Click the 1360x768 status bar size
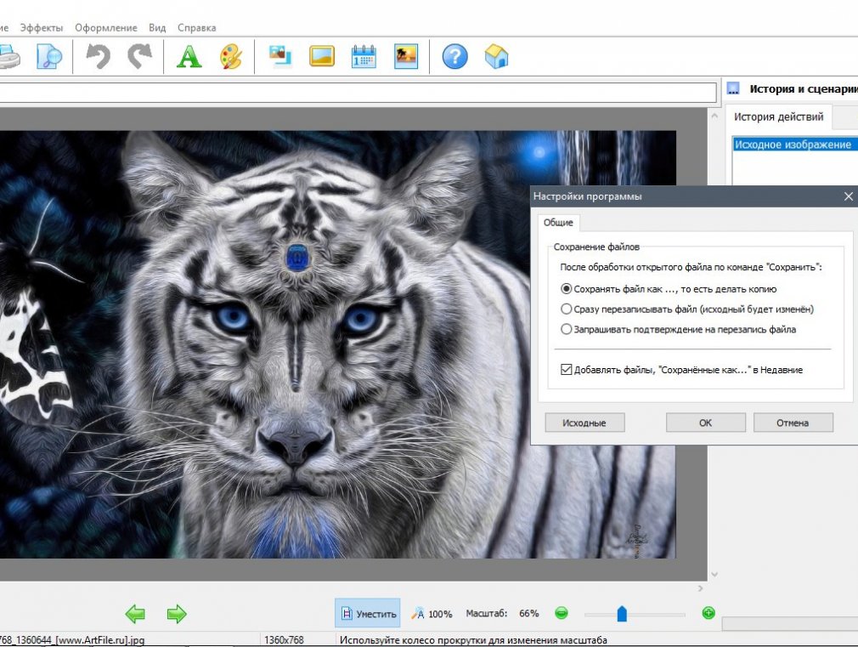Viewport: 858px width, 647px height. 284,640
